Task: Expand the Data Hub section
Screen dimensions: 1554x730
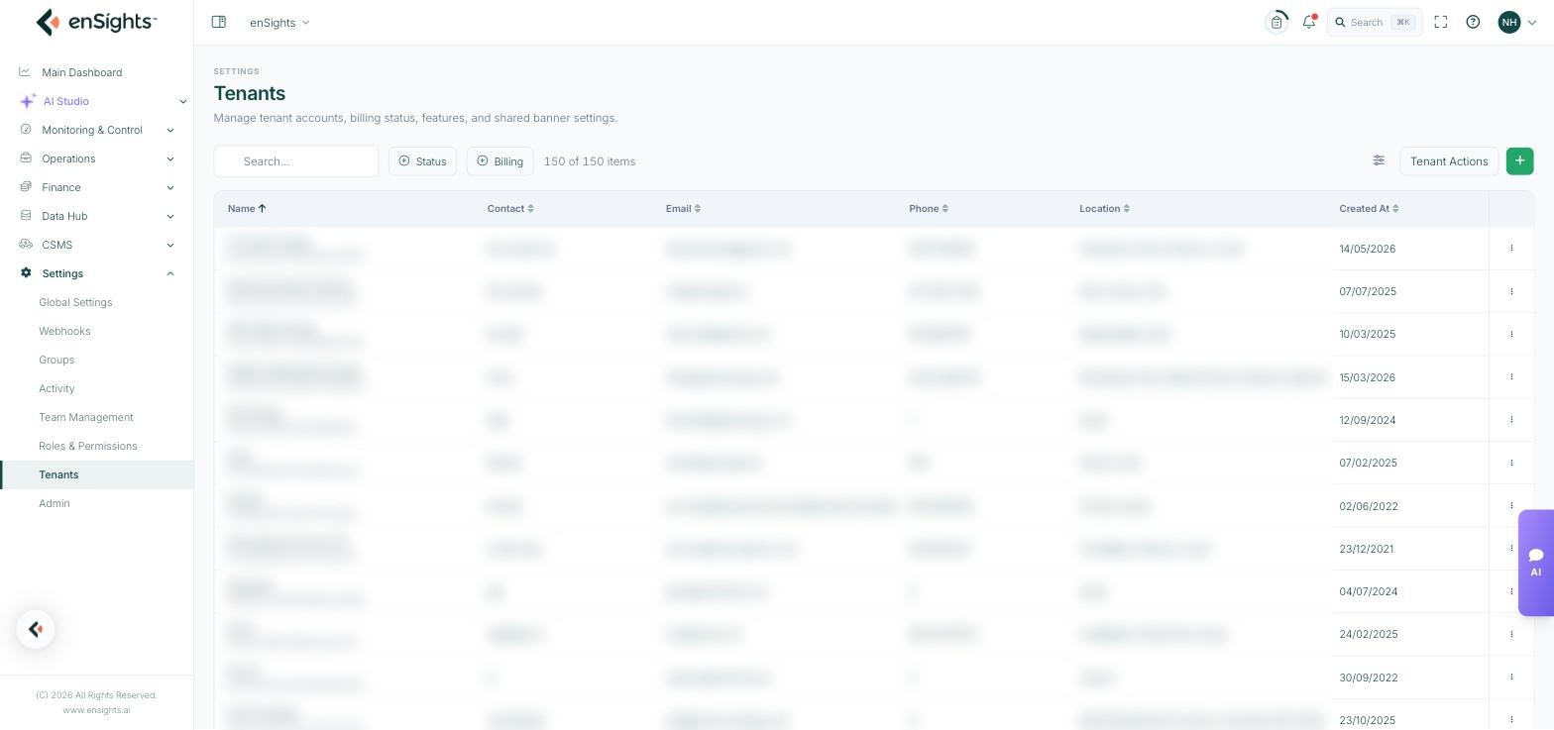Action: [x=97, y=216]
